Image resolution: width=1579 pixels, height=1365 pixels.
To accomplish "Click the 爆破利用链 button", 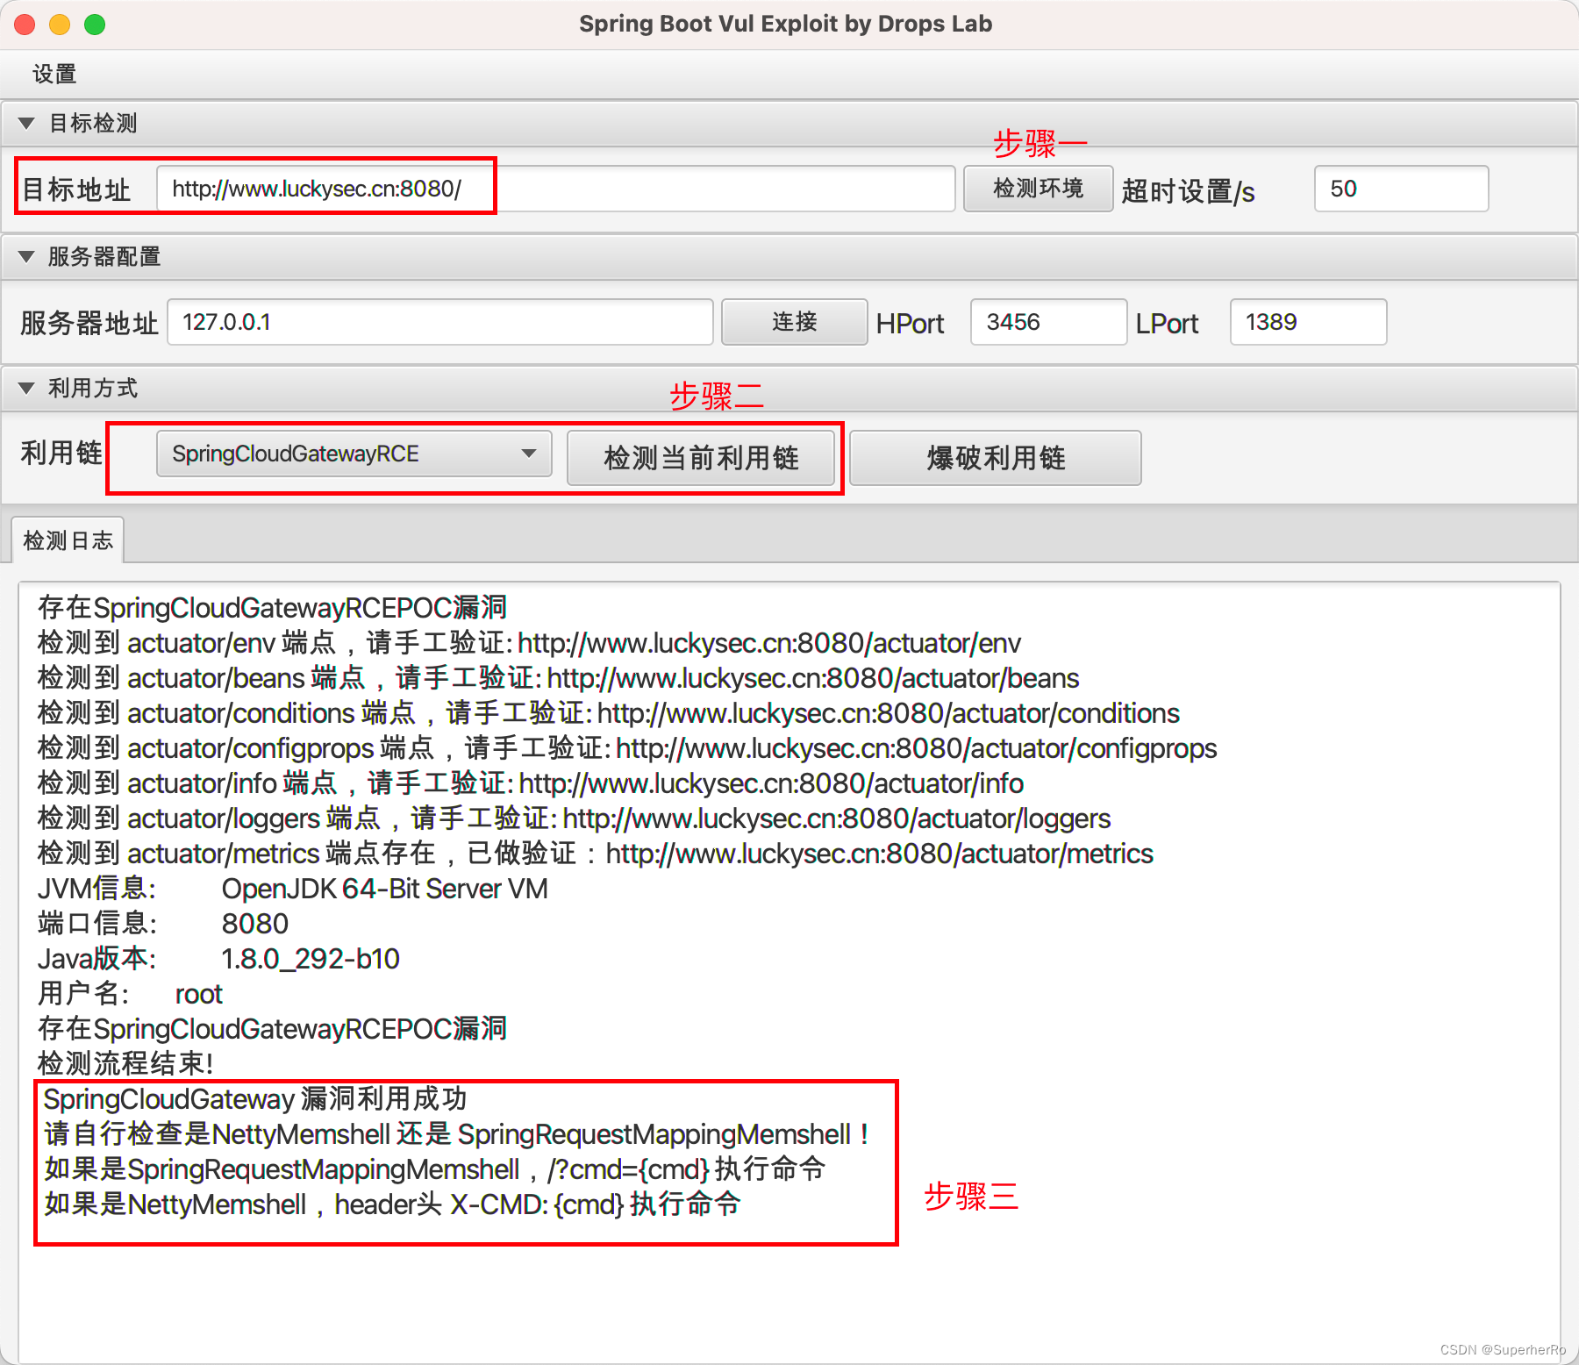I will (996, 458).
